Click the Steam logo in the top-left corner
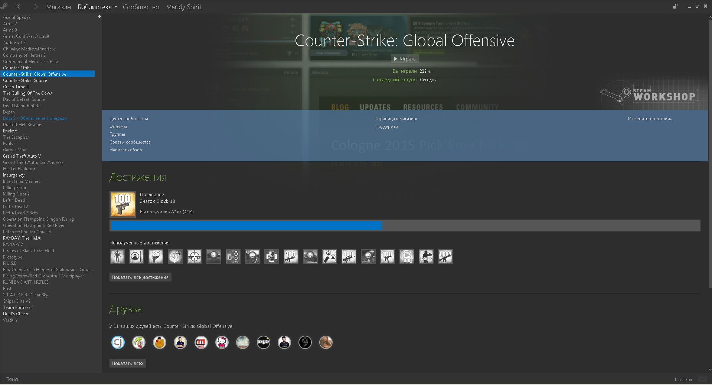The image size is (712, 385). (4, 6)
